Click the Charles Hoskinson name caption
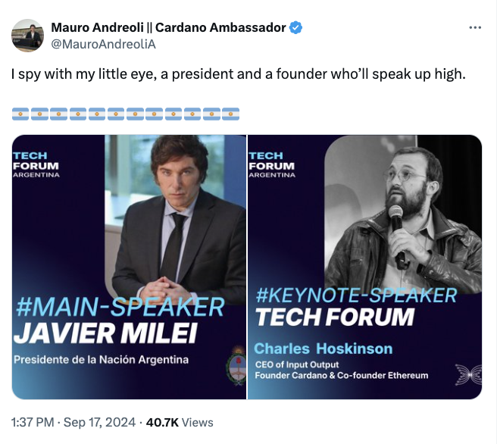Viewport: 497px width, 444px height. pyautogui.click(x=324, y=349)
